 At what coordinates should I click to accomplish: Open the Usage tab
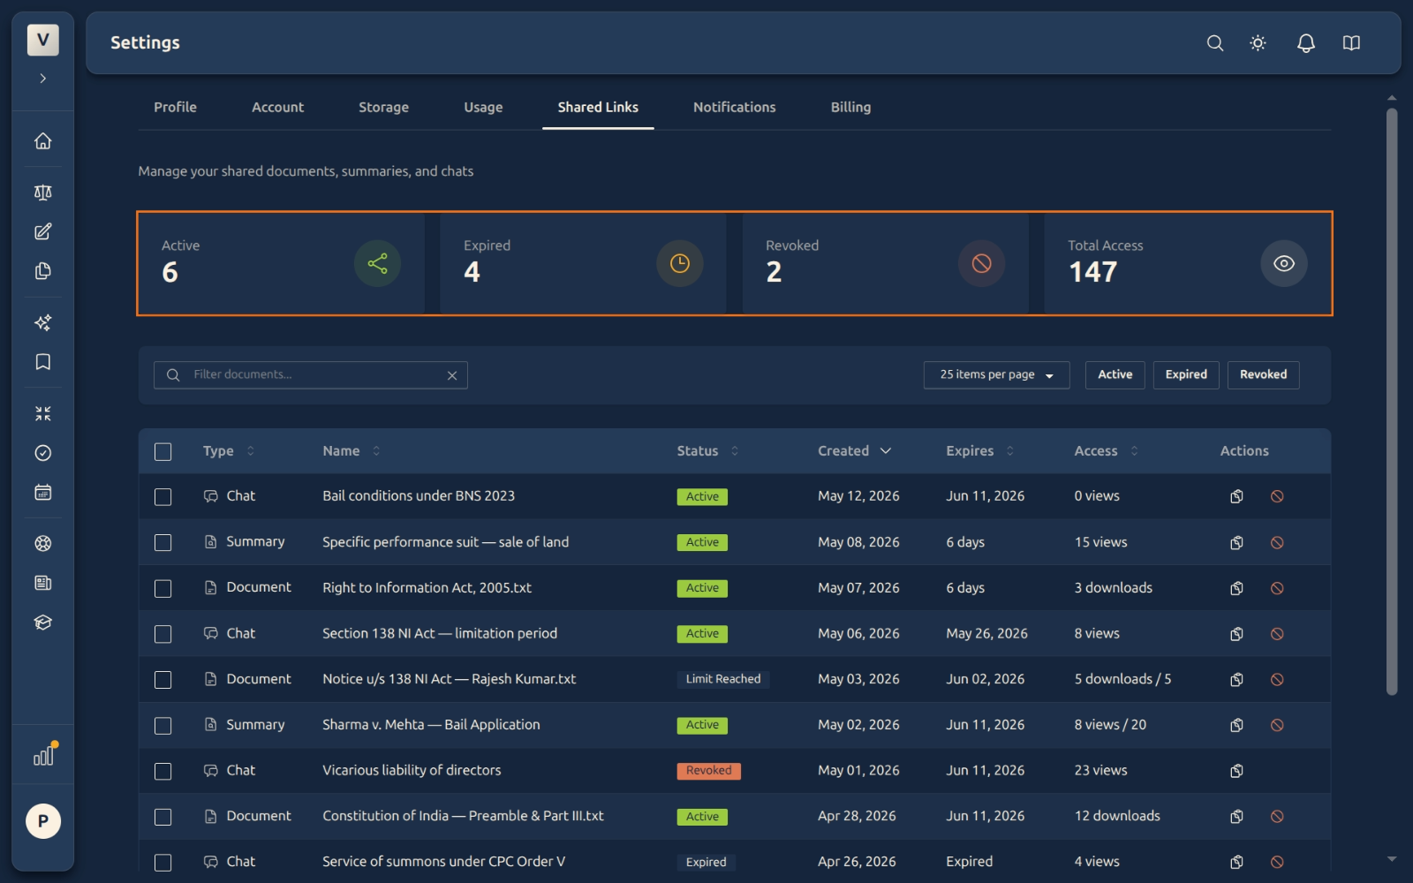pyautogui.click(x=483, y=107)
